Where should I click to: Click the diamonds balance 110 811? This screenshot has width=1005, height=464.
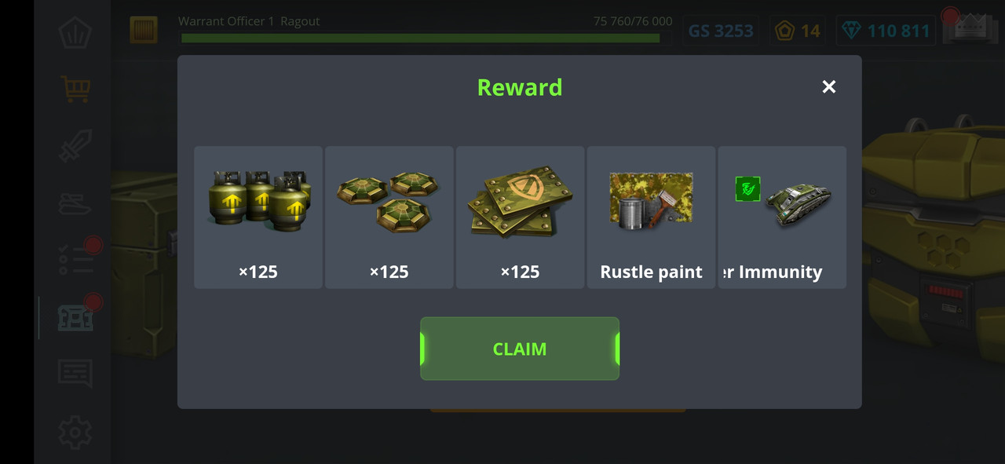coord(886,31)
